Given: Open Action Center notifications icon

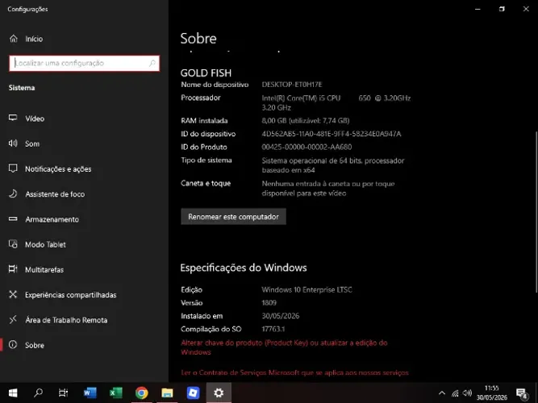Looking at the screenshot, I should (x=522, y=393).
